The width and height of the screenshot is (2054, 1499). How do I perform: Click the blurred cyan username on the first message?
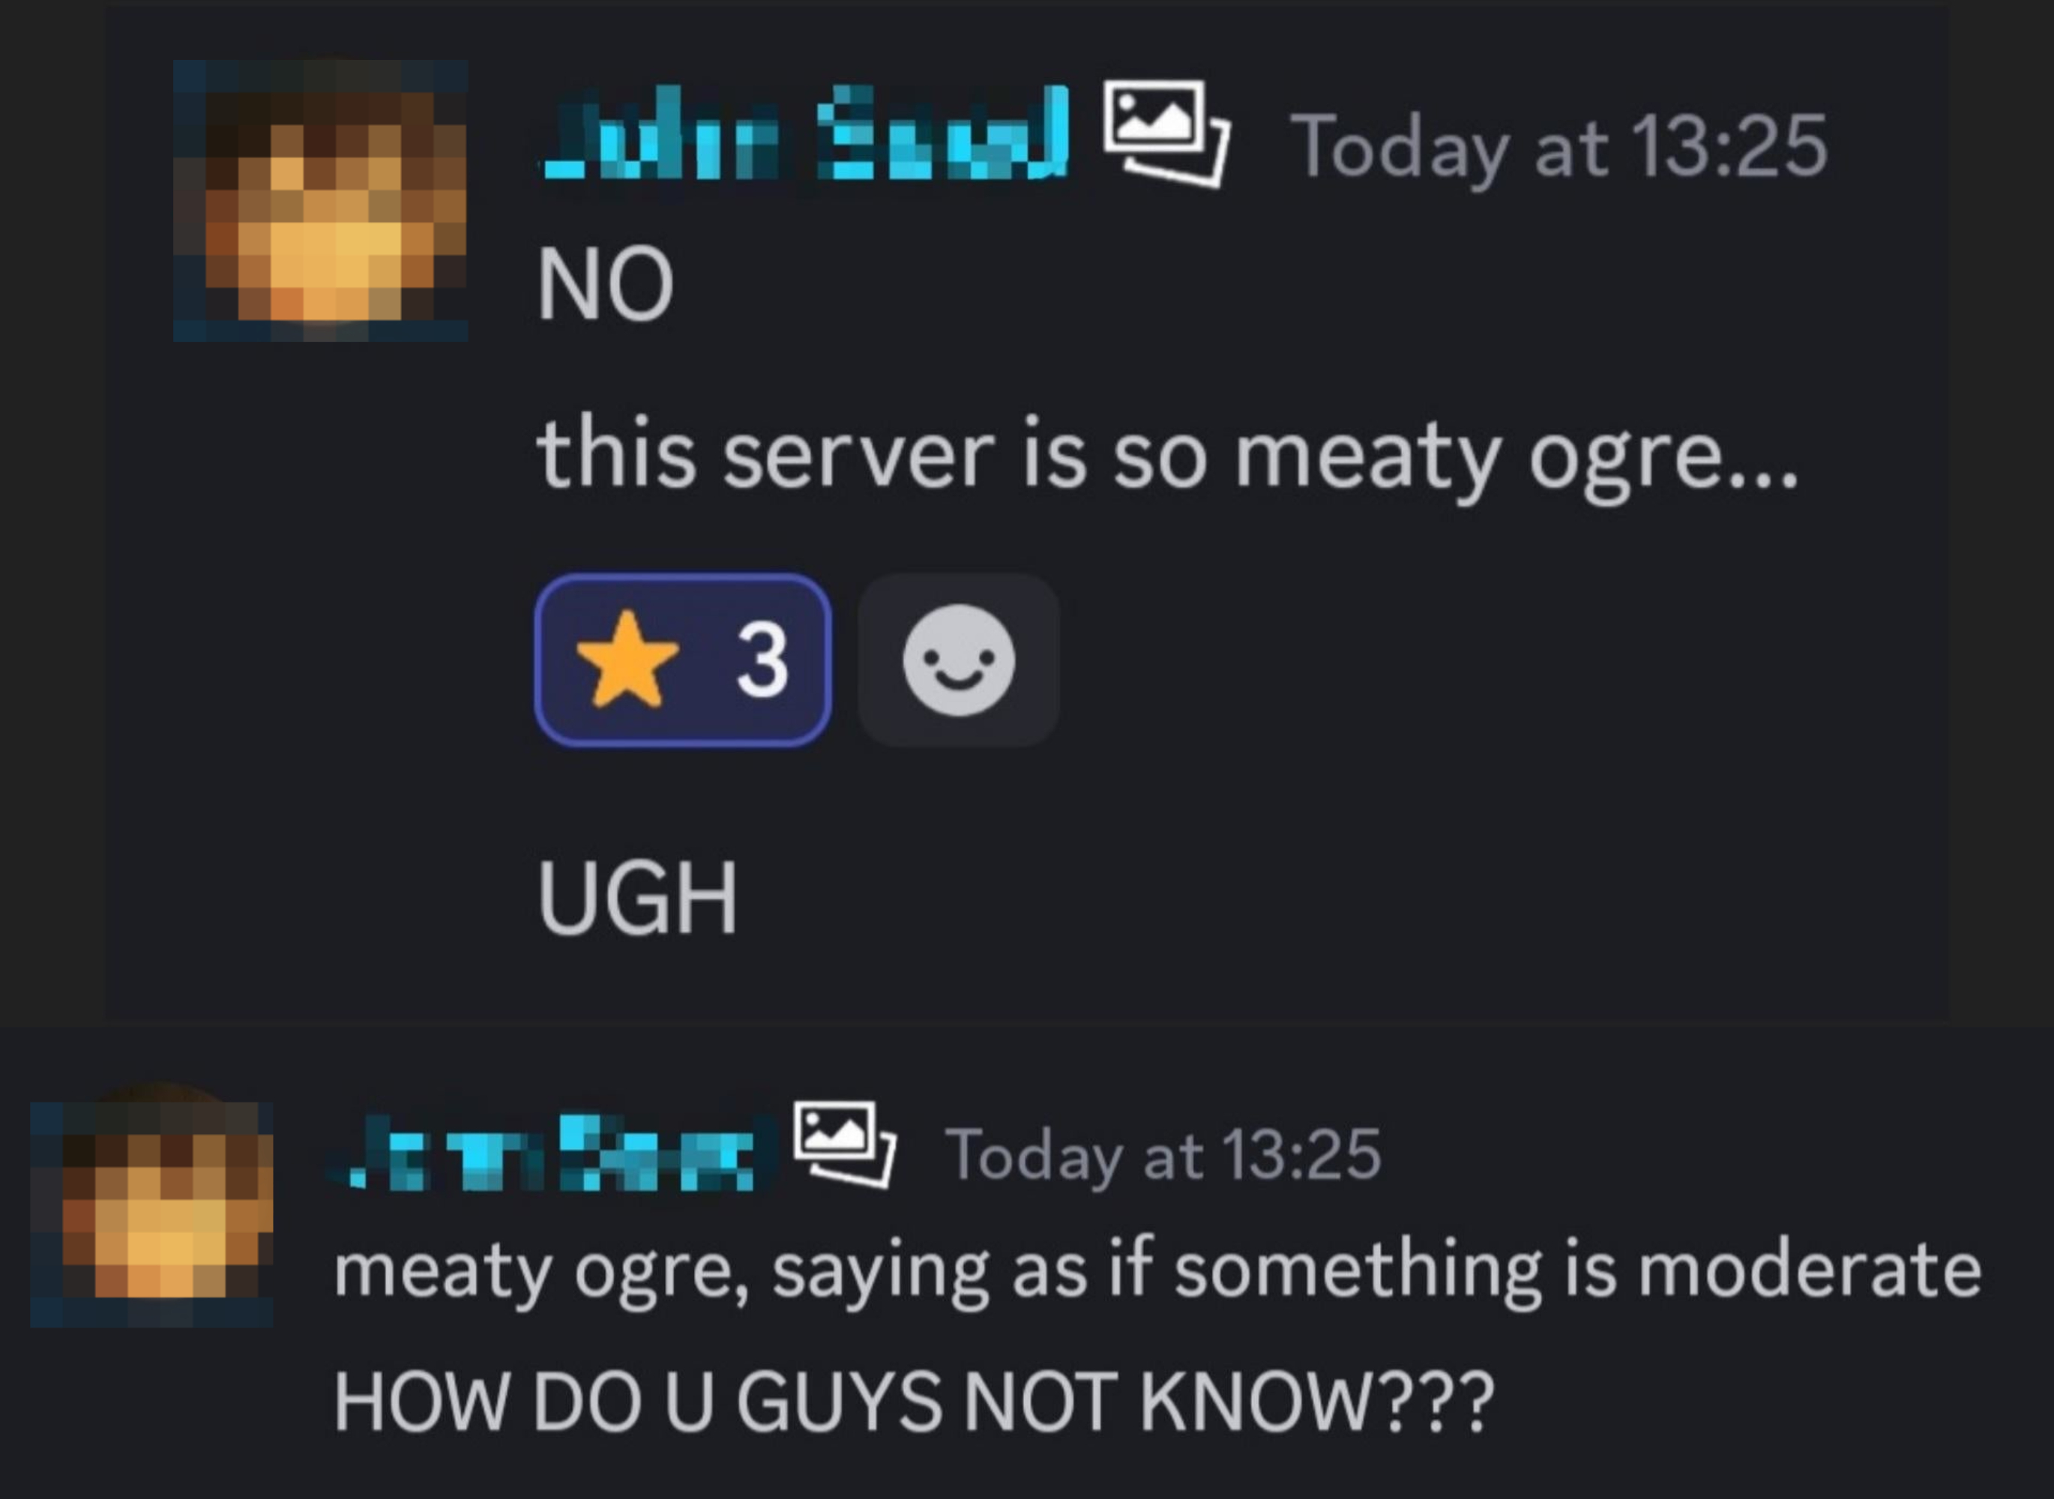pyautogui.click(x=804, y=133)
